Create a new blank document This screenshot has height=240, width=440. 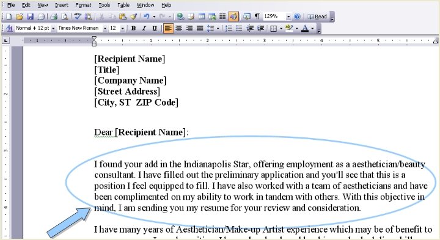(9, 16)
